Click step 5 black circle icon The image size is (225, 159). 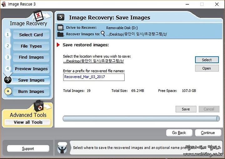[8, 80]
